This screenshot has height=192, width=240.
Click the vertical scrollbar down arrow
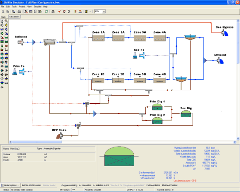point(238,139)
